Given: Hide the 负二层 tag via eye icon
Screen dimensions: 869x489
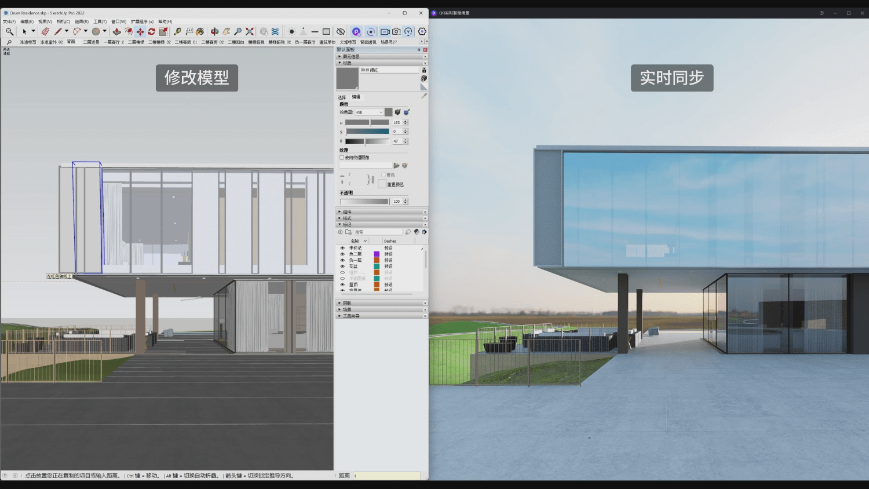Looking at the screenshot, I should [342, 254].
